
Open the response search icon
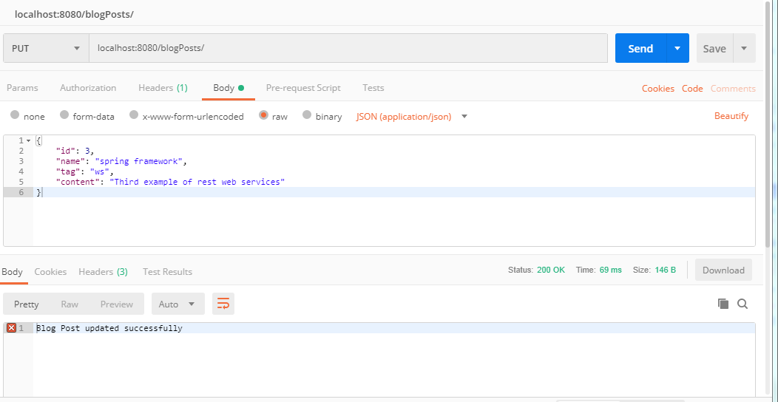tap(743, 304)
